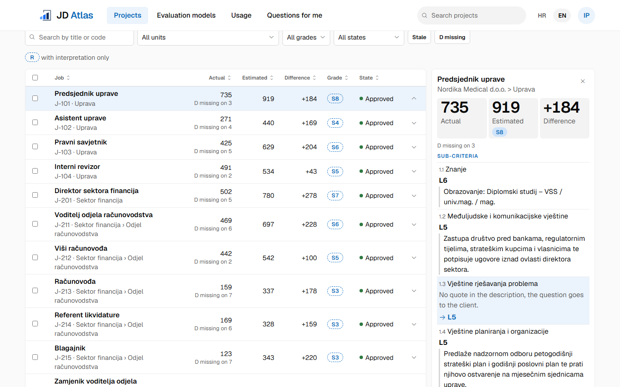This screenshot has height=387, width=620.
Task: Check the Blagajnik row checkbox
Action: tap(35, 357)
